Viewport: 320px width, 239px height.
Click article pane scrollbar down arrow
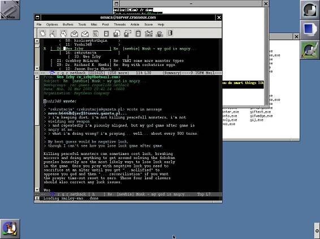point(37,189)
